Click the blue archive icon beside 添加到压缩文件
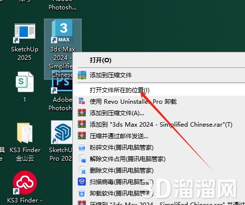Screen dimensions: 245x205 (x=82, y=75)
